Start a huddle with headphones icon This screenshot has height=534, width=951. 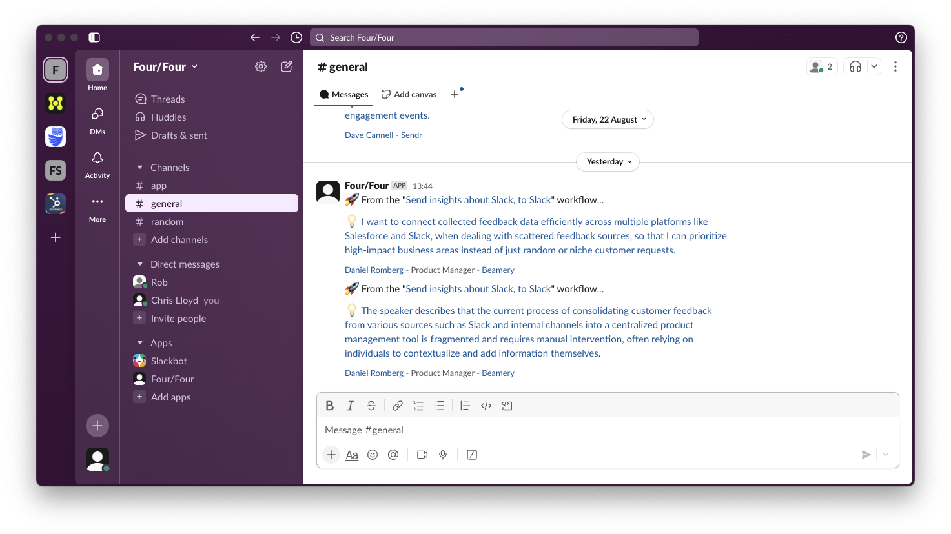pyautogui.click(x=855, y=66)
